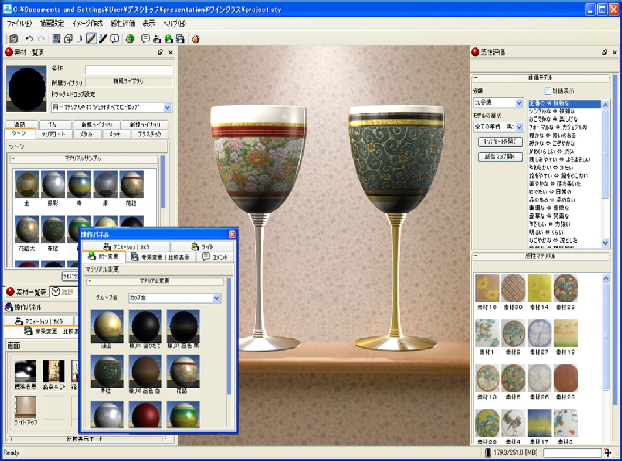Open the モデルの選択 dropdown showing 全ての年代

coord(519,127)
